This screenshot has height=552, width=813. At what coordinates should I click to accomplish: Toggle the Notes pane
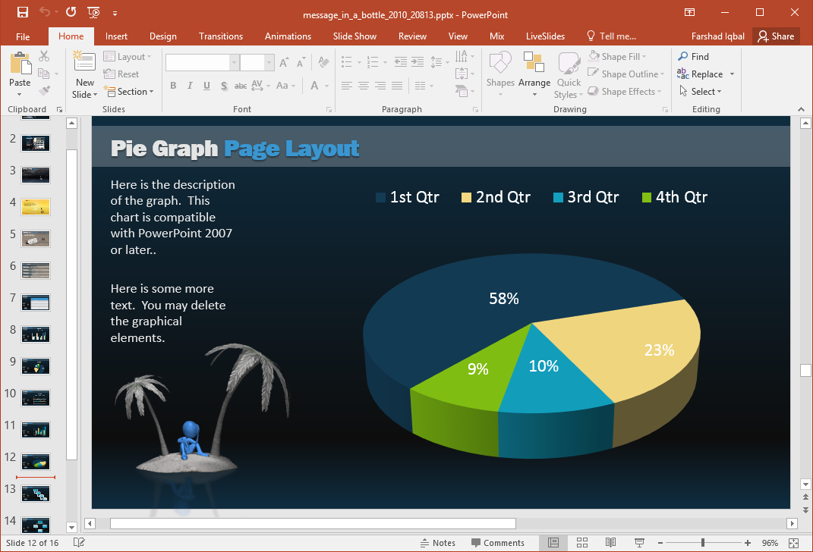coord(438,543)
